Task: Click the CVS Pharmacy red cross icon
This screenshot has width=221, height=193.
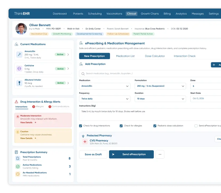Action: click(x=85, y=142)
